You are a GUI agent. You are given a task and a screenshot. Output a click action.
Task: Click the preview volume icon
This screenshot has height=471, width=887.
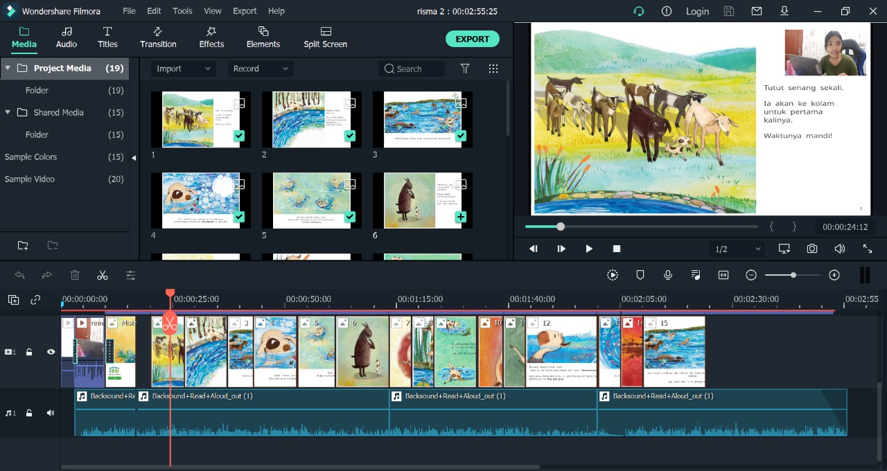[840, 249]
